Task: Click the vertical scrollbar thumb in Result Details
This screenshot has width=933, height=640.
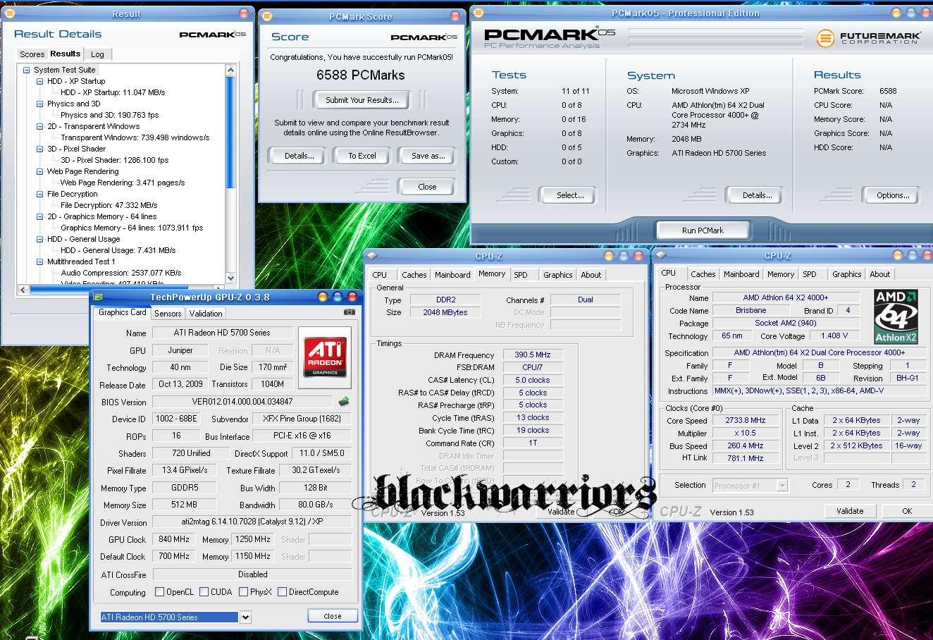Action: point(230,133)
